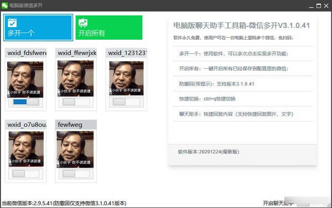Click the wxid_ffewrjxk account name label
Screen dimensions: 332x208
pyautogui.click(x=77, y=53)
